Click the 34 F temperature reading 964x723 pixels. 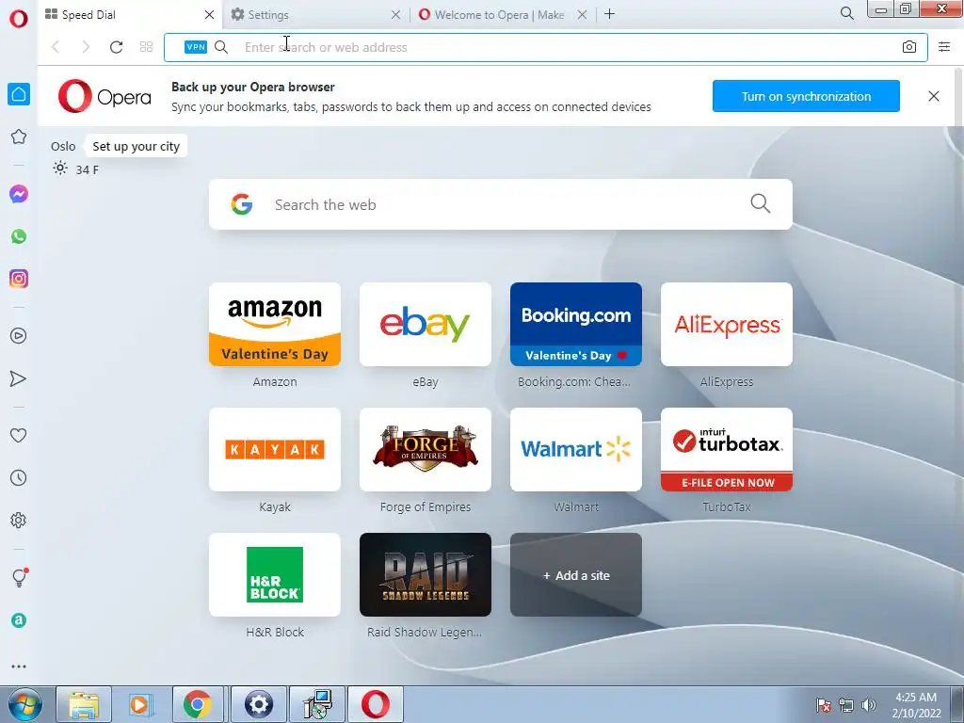pyautogui.click(x=87, y=169)
